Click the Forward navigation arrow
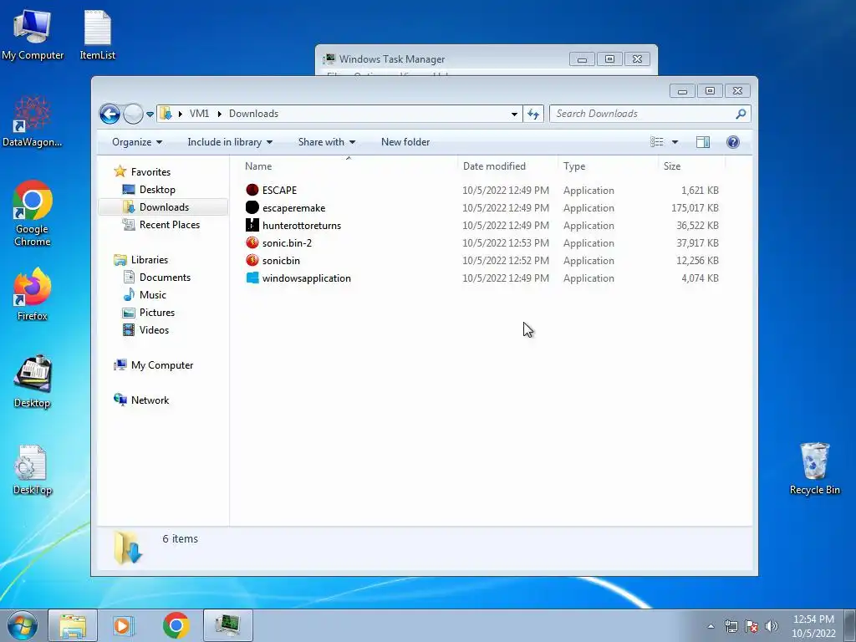This screenshot has width=856, height=642. pyautogui.click(x=133, y=114)
